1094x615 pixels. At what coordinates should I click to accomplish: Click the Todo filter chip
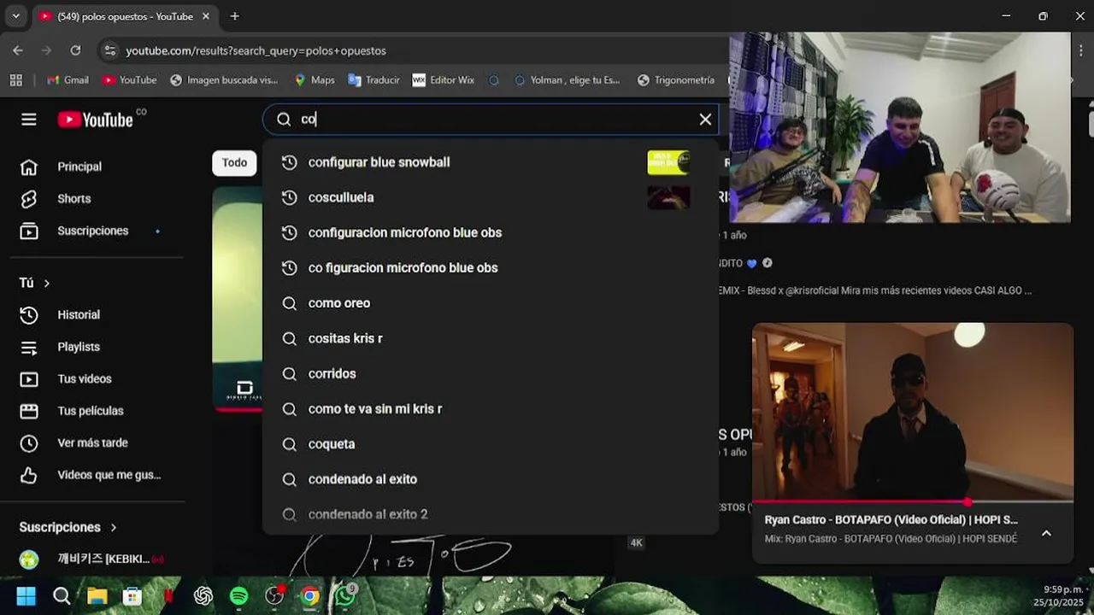point(234,162)
